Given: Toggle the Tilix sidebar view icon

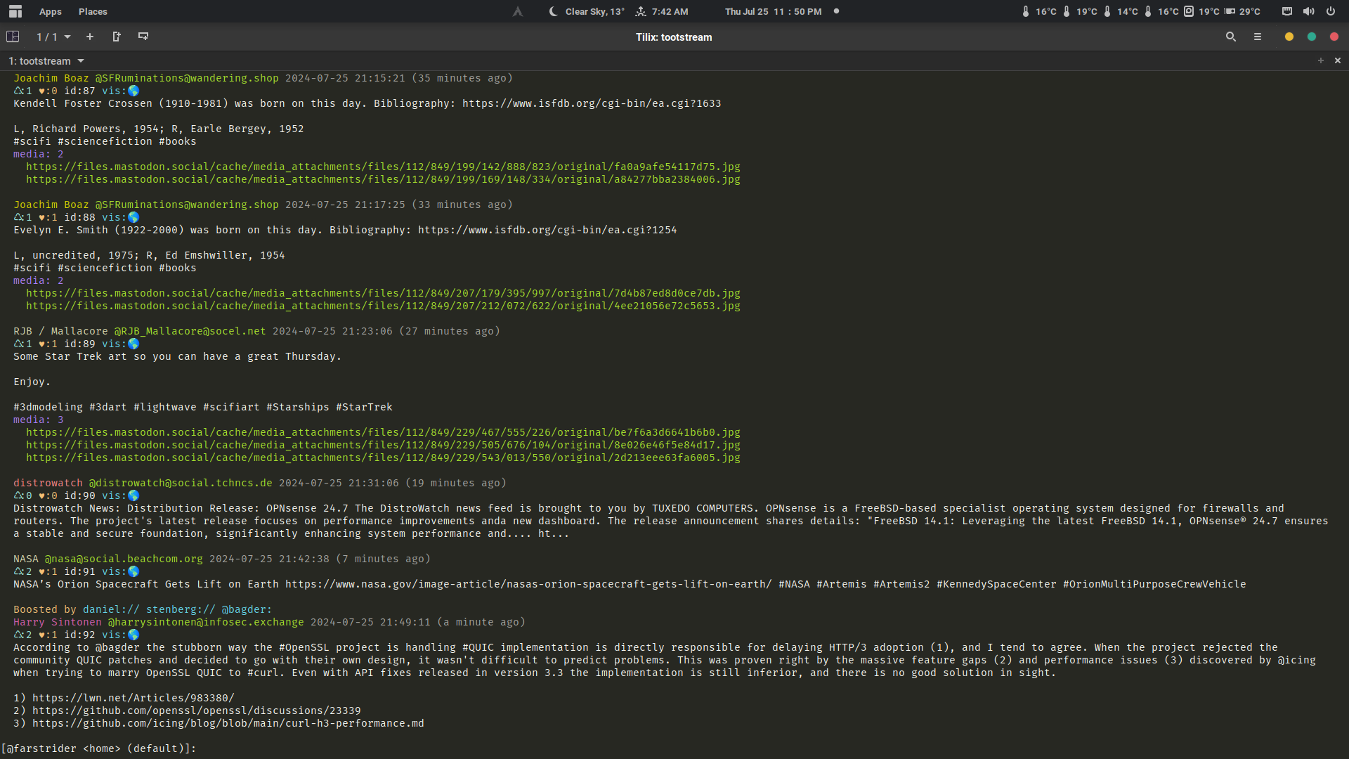Looking at the screenshot, I should [13, 37].
